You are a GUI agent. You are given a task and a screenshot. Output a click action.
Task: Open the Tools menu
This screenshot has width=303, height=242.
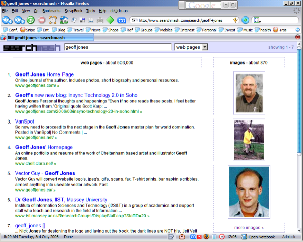(90, 11)
